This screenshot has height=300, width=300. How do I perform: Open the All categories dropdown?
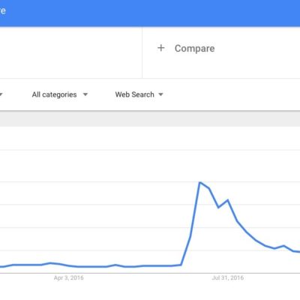[x=59, y=94]
